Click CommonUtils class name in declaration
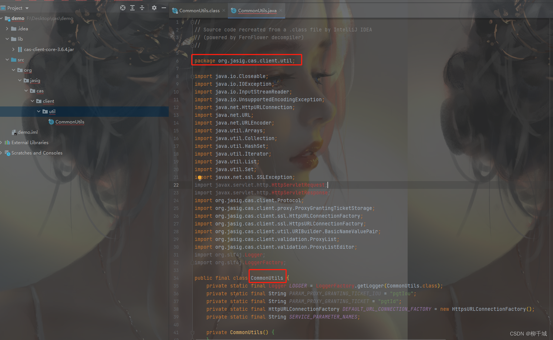The image size is (553, 340). point(267,278)
